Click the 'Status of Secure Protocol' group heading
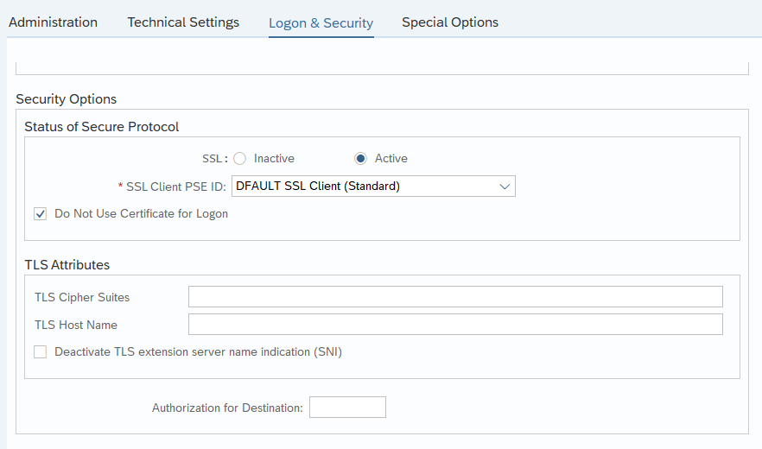This screenshot has width=762, height=449. [x=102, y=127]
